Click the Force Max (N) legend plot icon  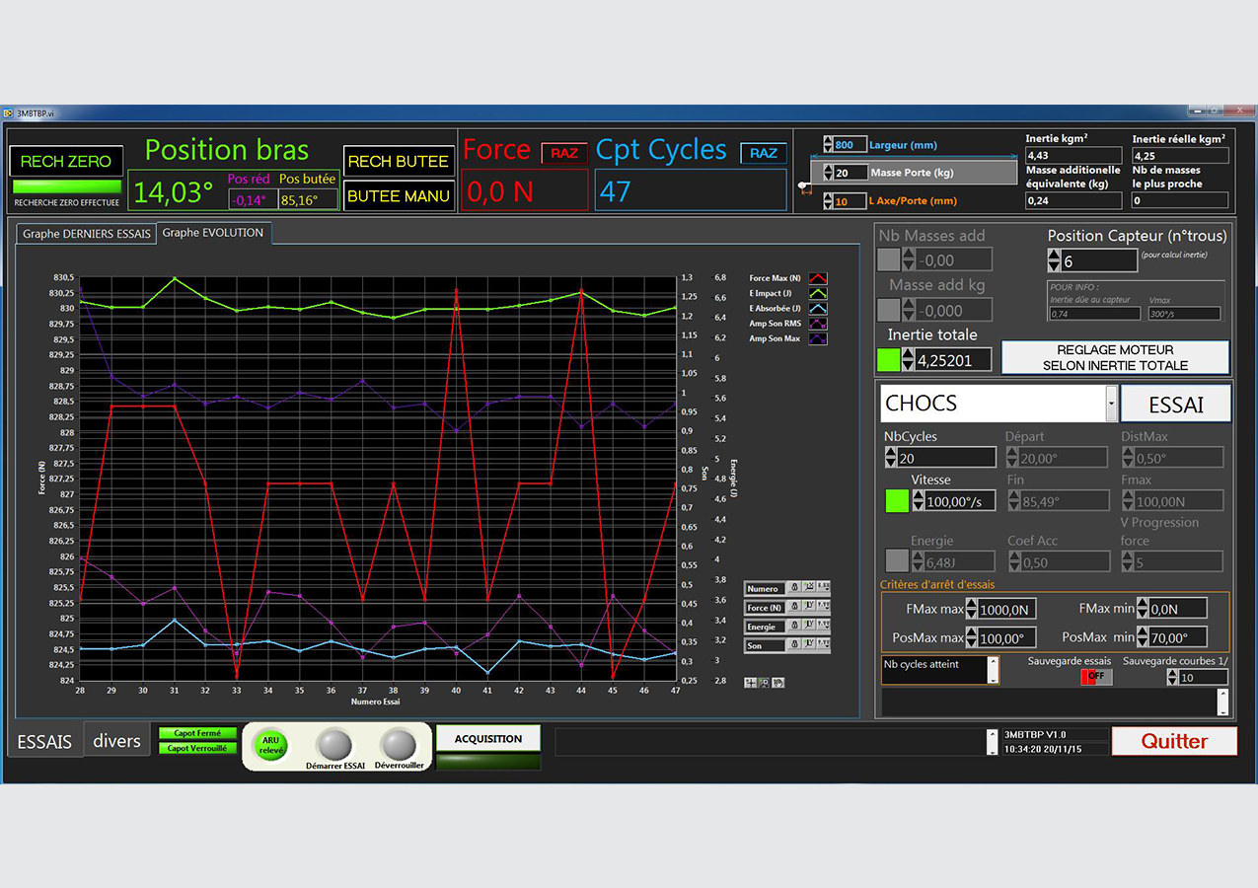[x=817, y=279]
